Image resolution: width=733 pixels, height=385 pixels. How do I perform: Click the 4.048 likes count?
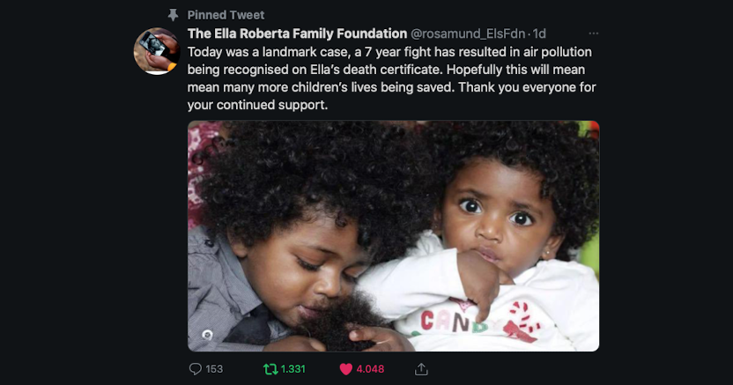tap(370, 369)
